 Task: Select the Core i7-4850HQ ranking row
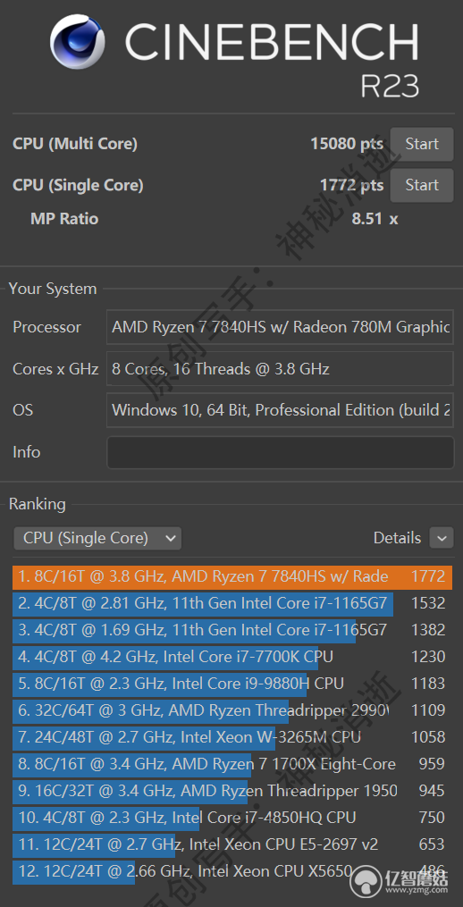pos(232,818)
